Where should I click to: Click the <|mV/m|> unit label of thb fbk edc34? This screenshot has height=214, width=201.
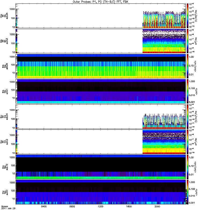[195, 66]
